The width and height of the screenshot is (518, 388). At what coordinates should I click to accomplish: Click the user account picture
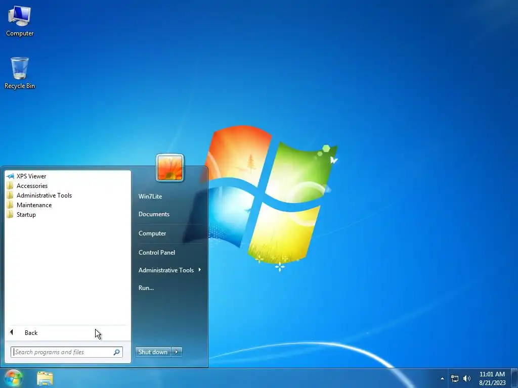[170, 168]
